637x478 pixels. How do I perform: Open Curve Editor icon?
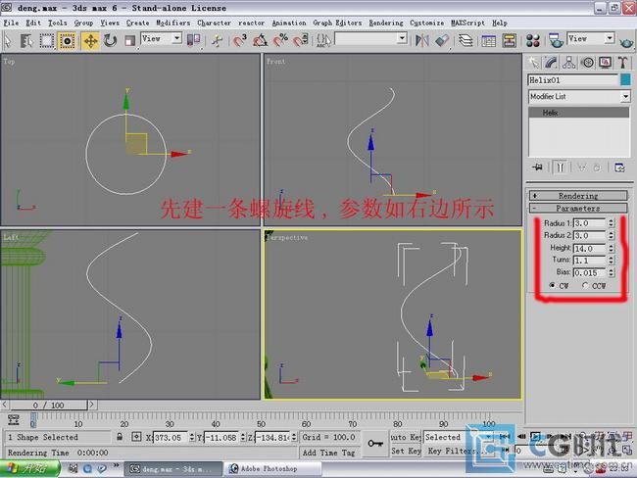click(x=488, y=40)
